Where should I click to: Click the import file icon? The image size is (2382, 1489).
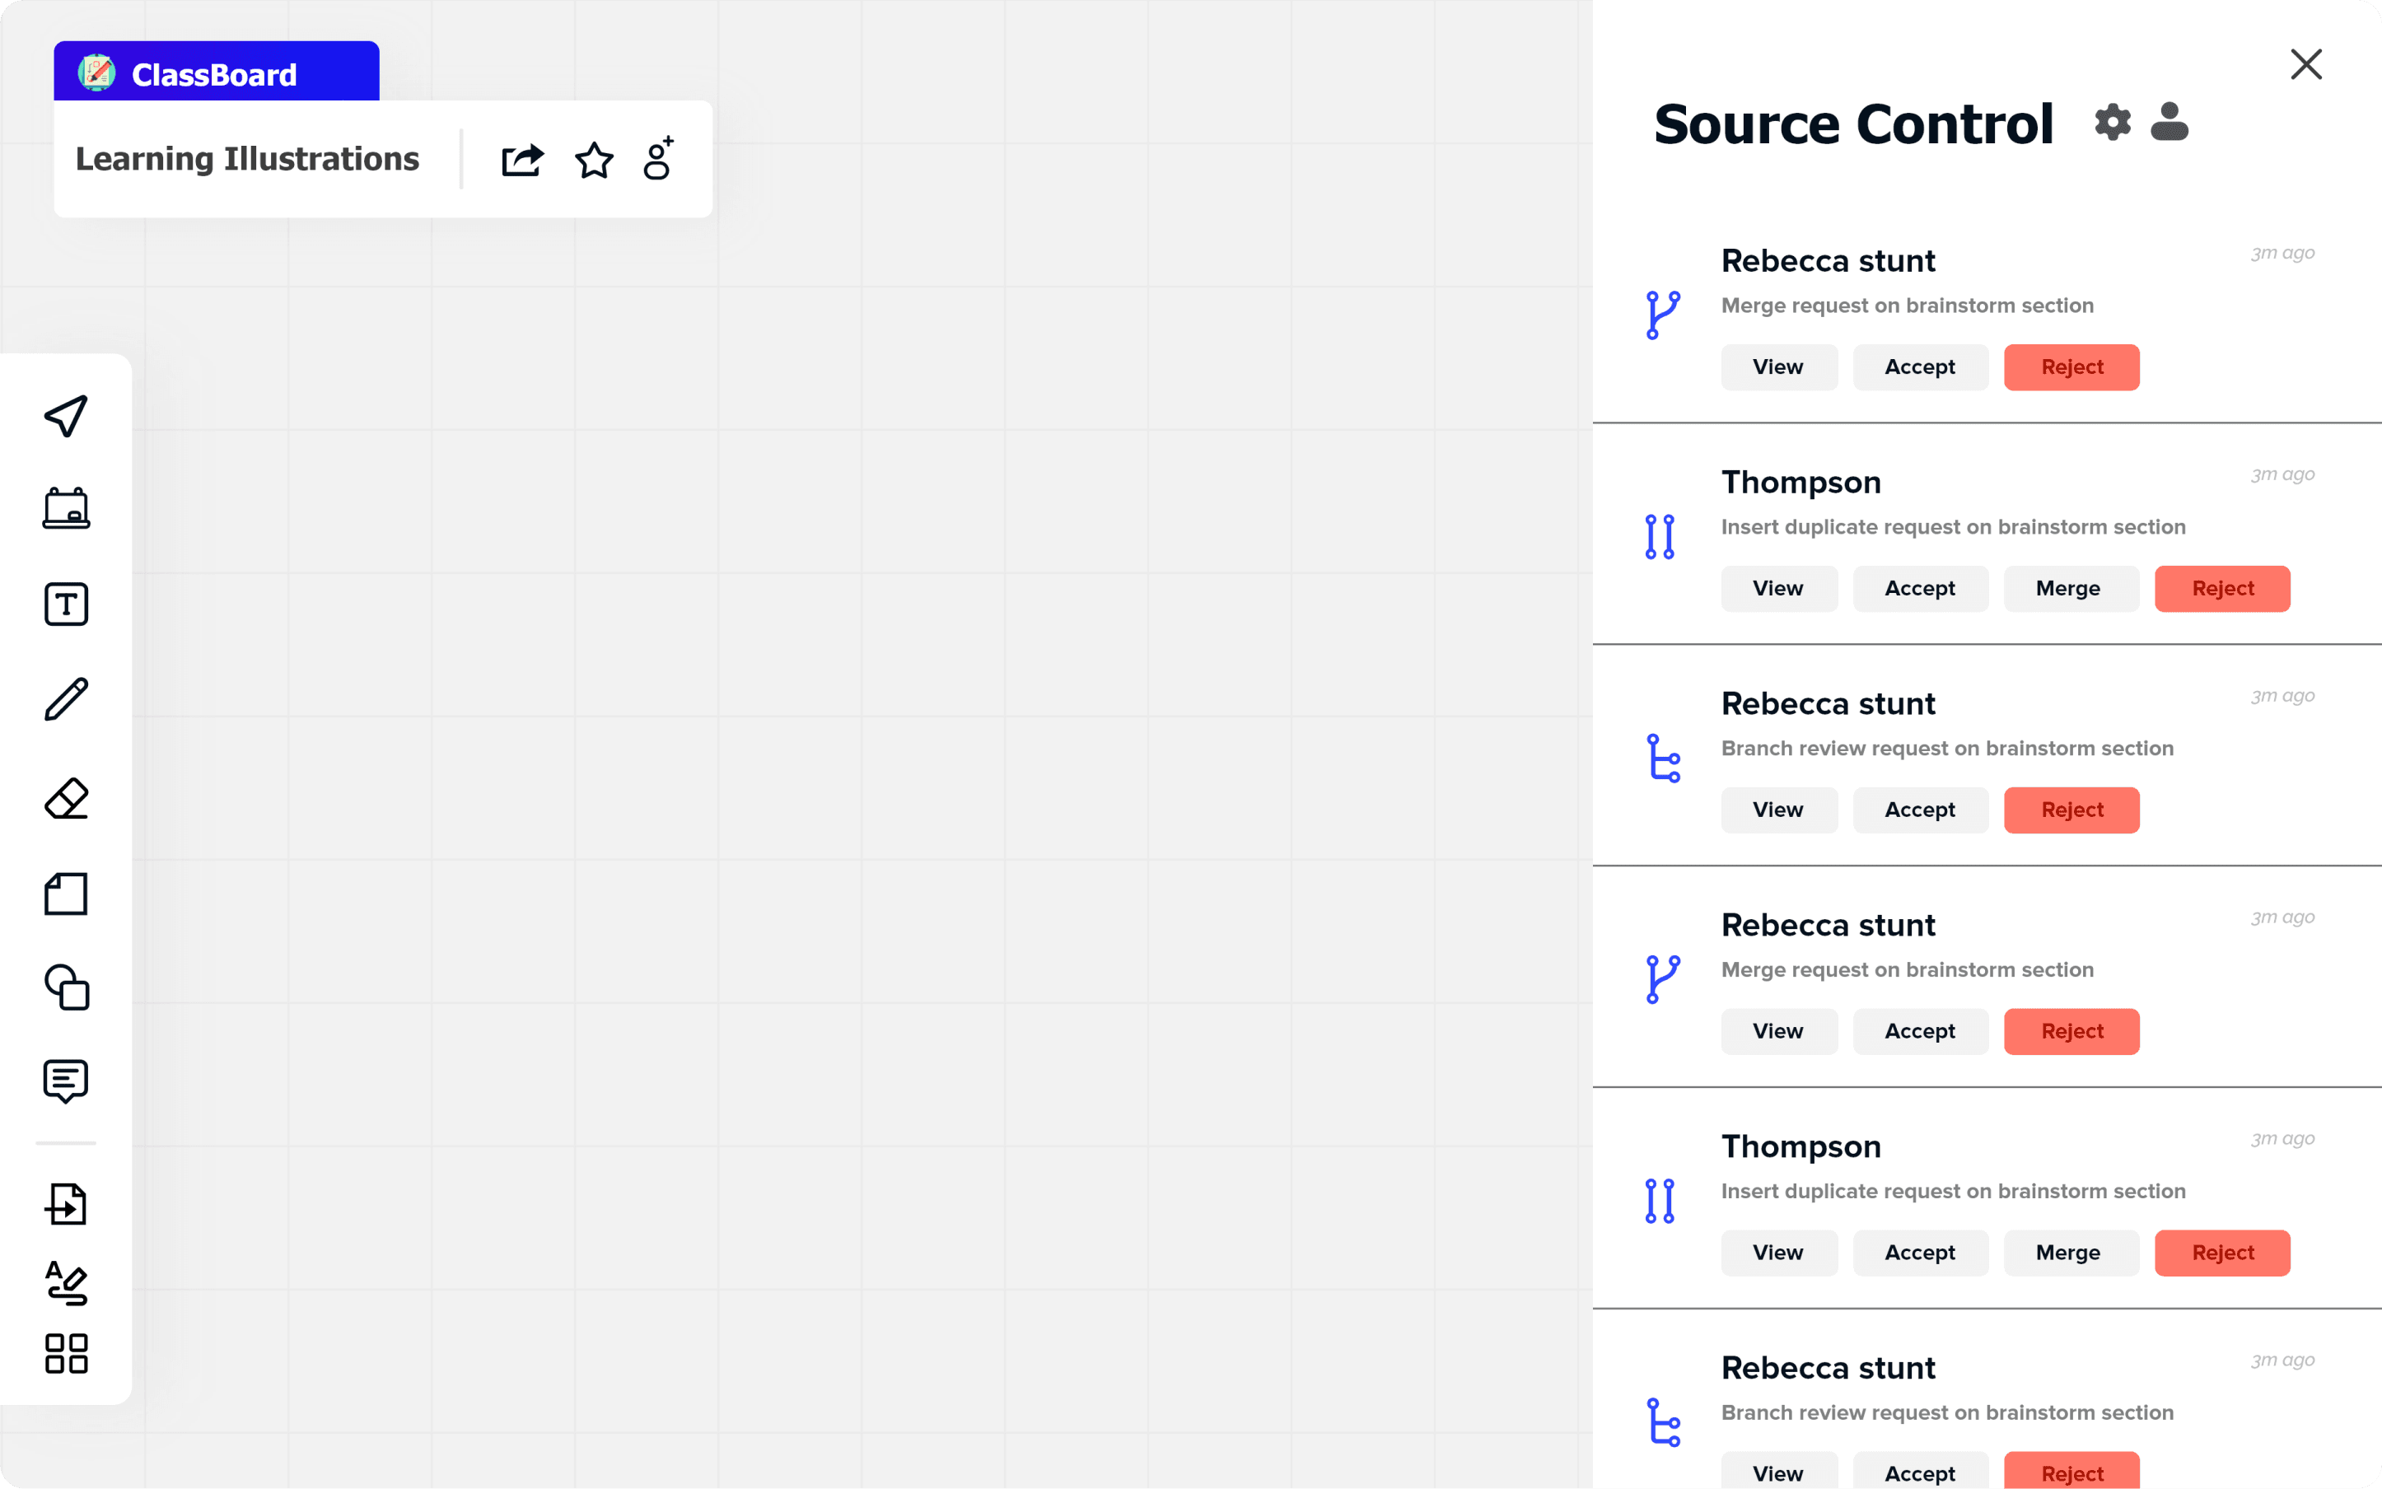[x=66, y=1203]
